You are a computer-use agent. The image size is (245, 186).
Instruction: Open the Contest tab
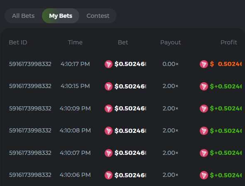[x=98, y=16]
